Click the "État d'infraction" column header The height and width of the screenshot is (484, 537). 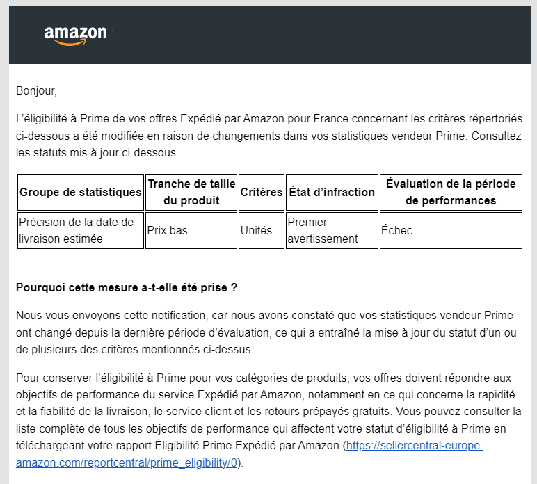[x=332, y=192]
